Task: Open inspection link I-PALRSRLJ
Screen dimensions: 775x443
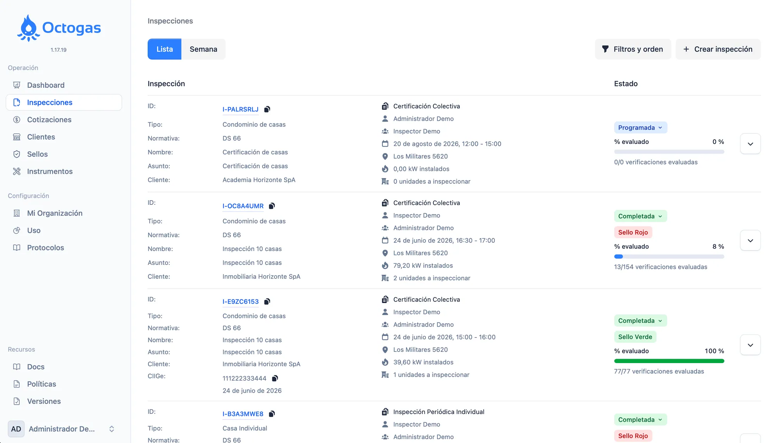Action: (x=240, y=109)
